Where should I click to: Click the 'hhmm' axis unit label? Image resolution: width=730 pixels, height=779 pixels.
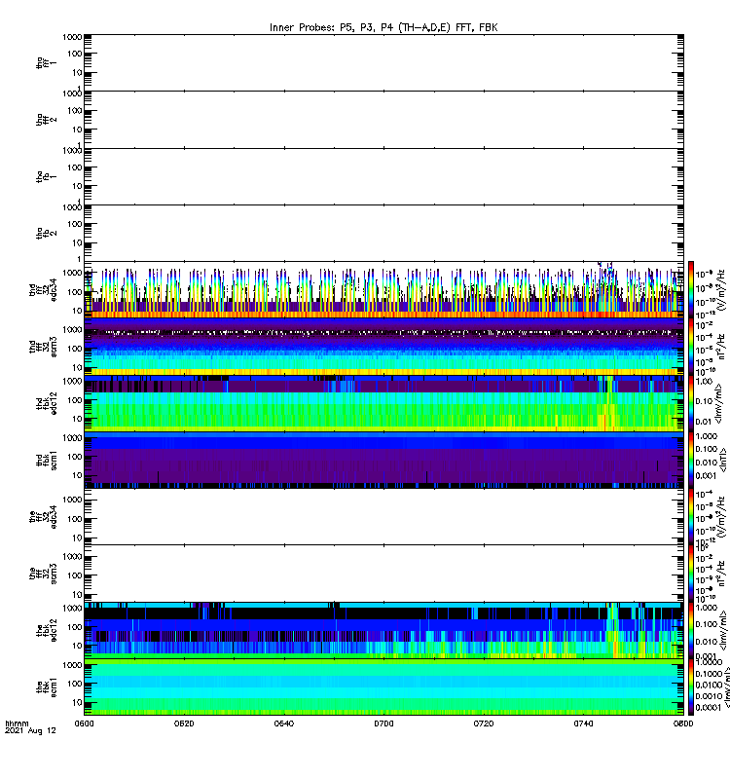point(17,723)
